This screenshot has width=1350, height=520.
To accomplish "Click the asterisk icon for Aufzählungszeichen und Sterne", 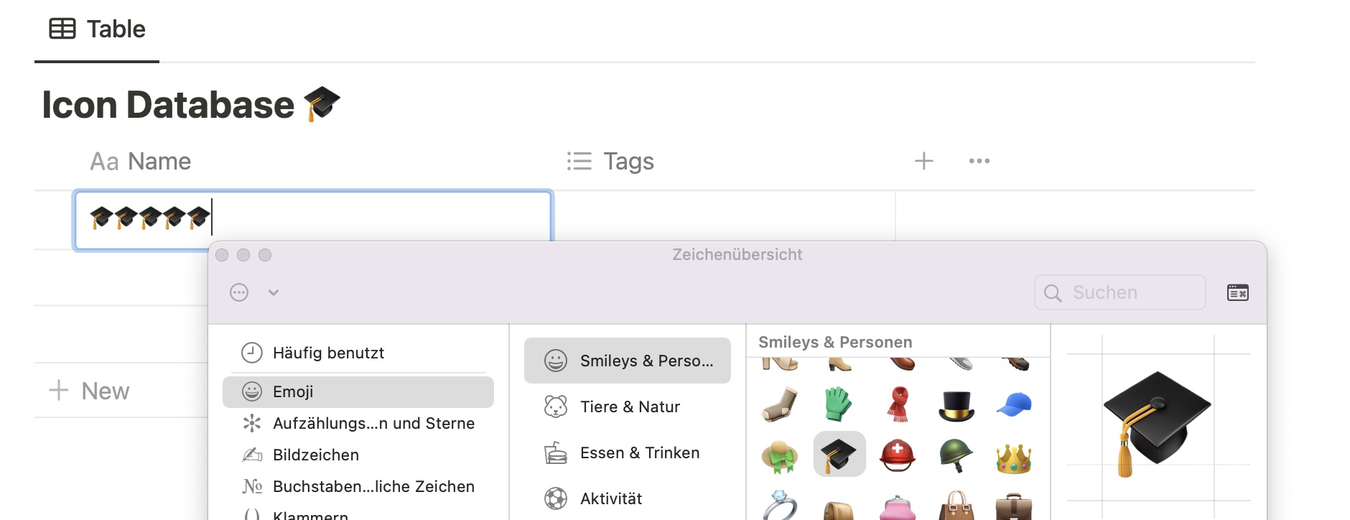I will [x=251, y=423].
